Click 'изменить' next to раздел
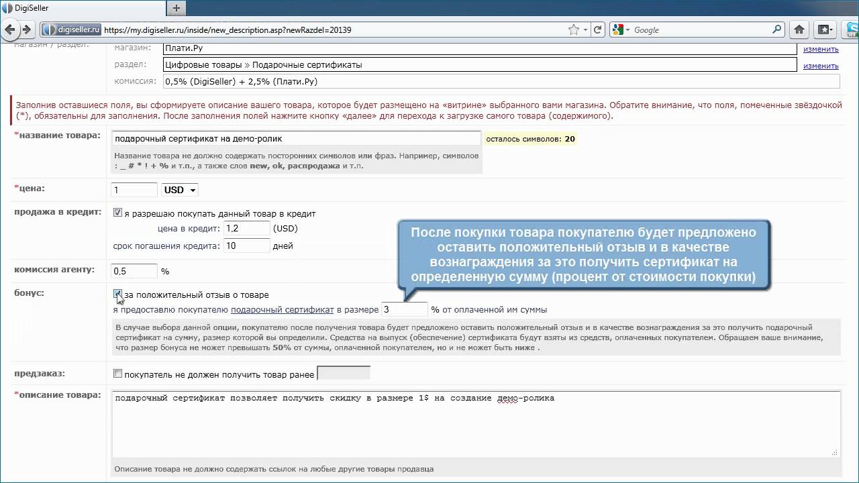859x483 pixels. [821, 66]
